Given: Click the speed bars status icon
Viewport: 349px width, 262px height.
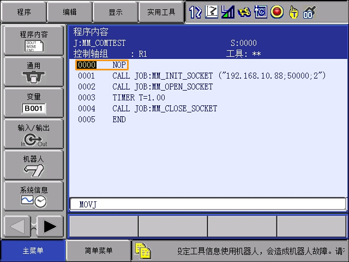Looking at the screenshot, I should 228,12.
